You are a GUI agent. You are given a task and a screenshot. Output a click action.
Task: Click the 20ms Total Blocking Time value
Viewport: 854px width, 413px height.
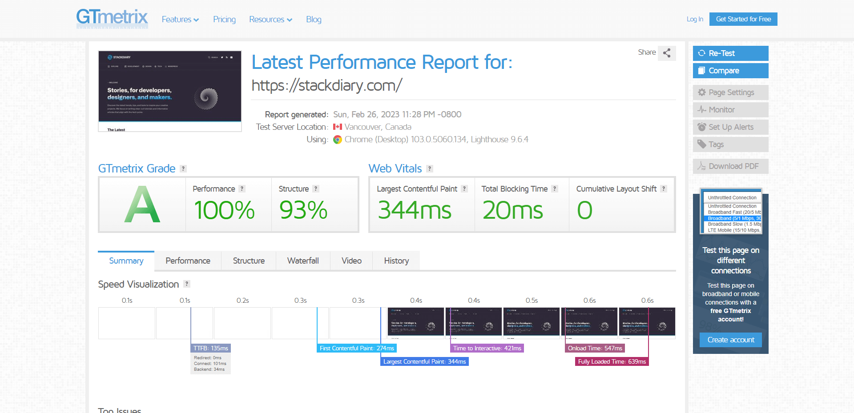513,210
